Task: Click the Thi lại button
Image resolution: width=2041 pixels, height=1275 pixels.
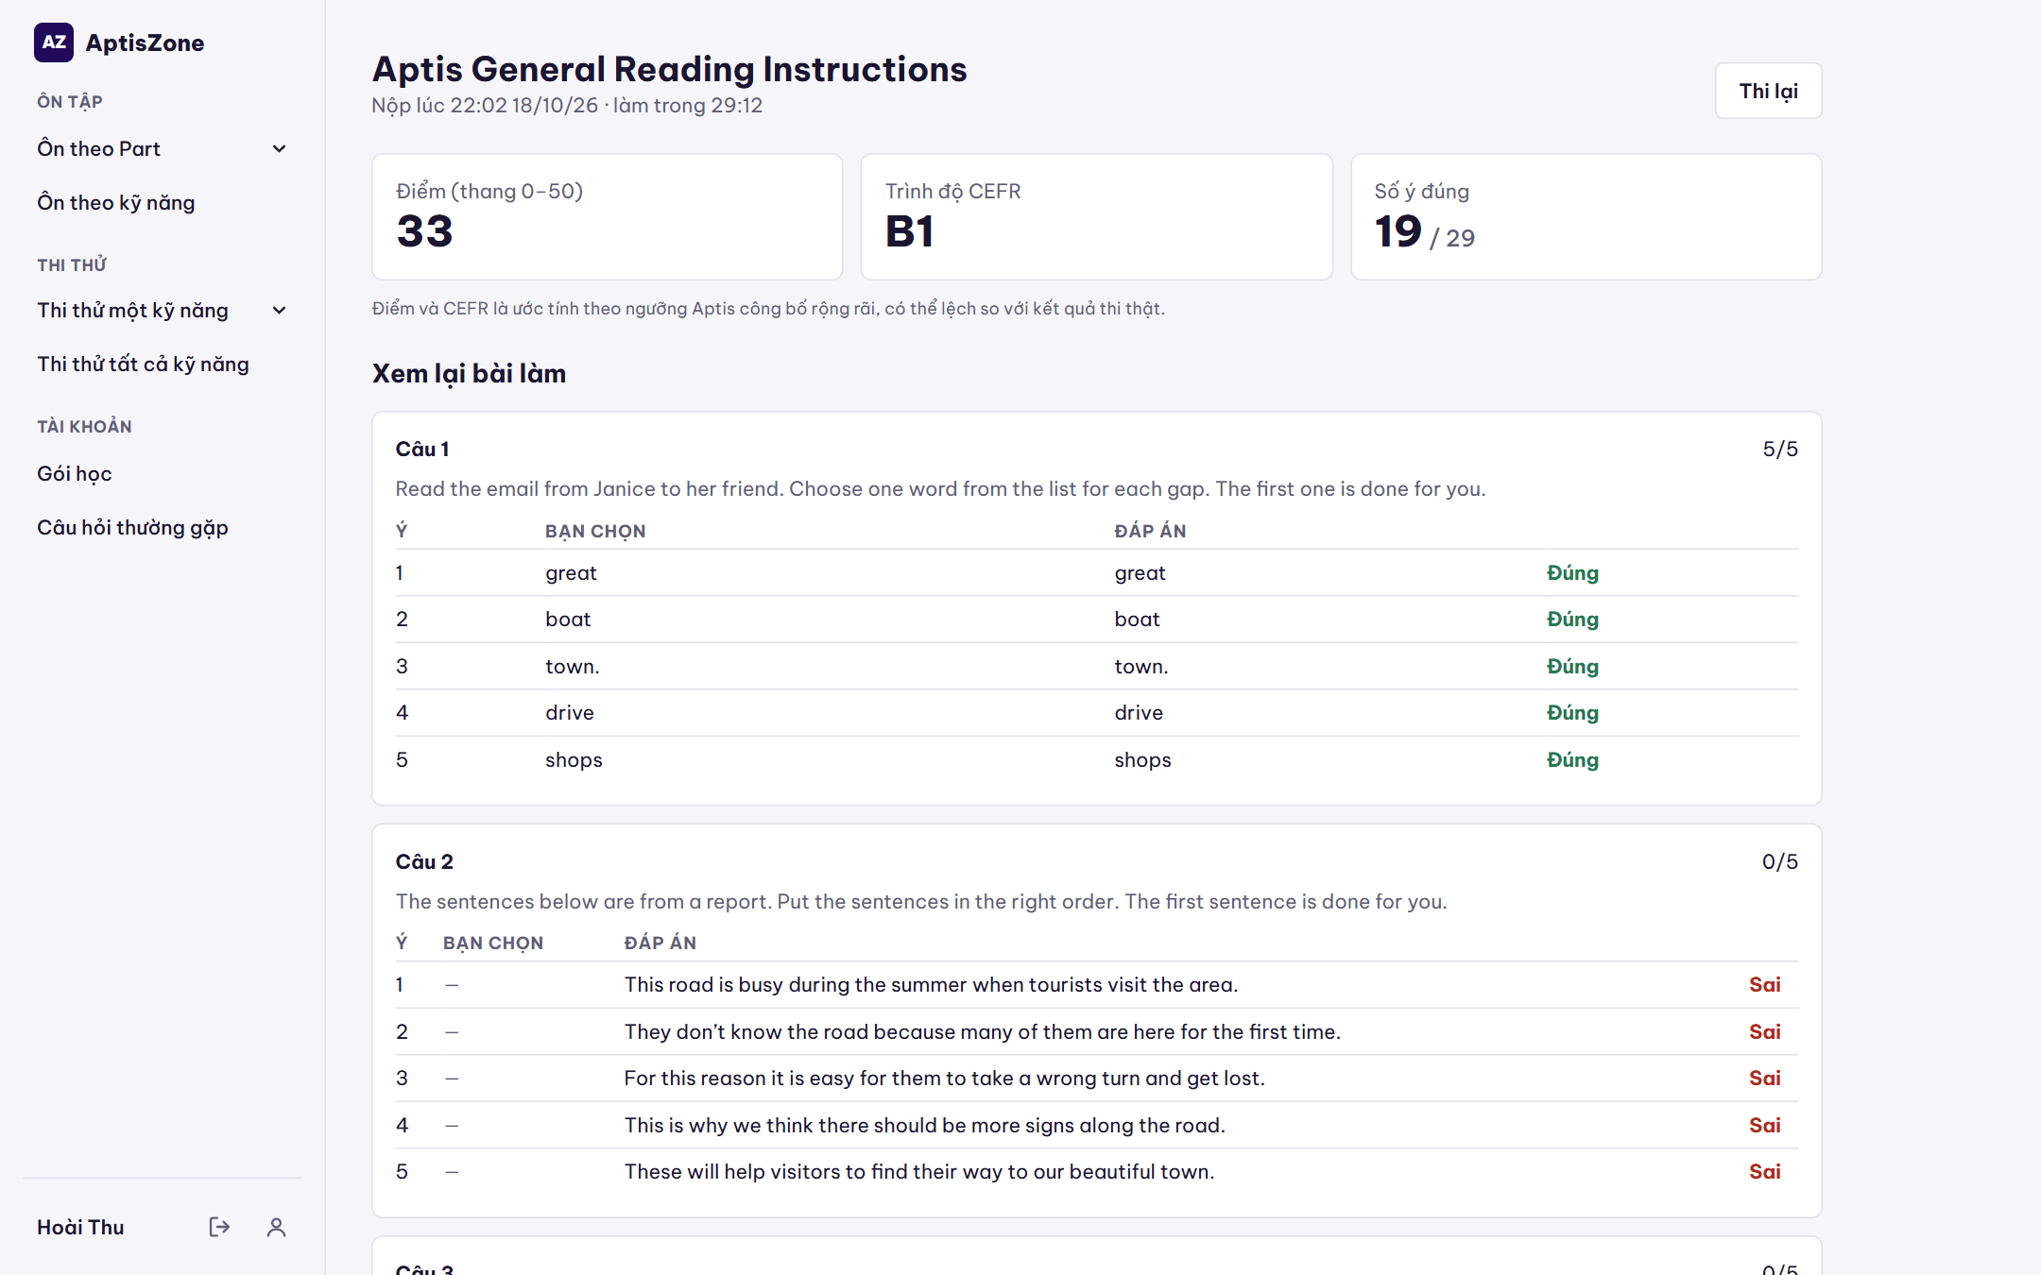Action: pos(1768,91)
